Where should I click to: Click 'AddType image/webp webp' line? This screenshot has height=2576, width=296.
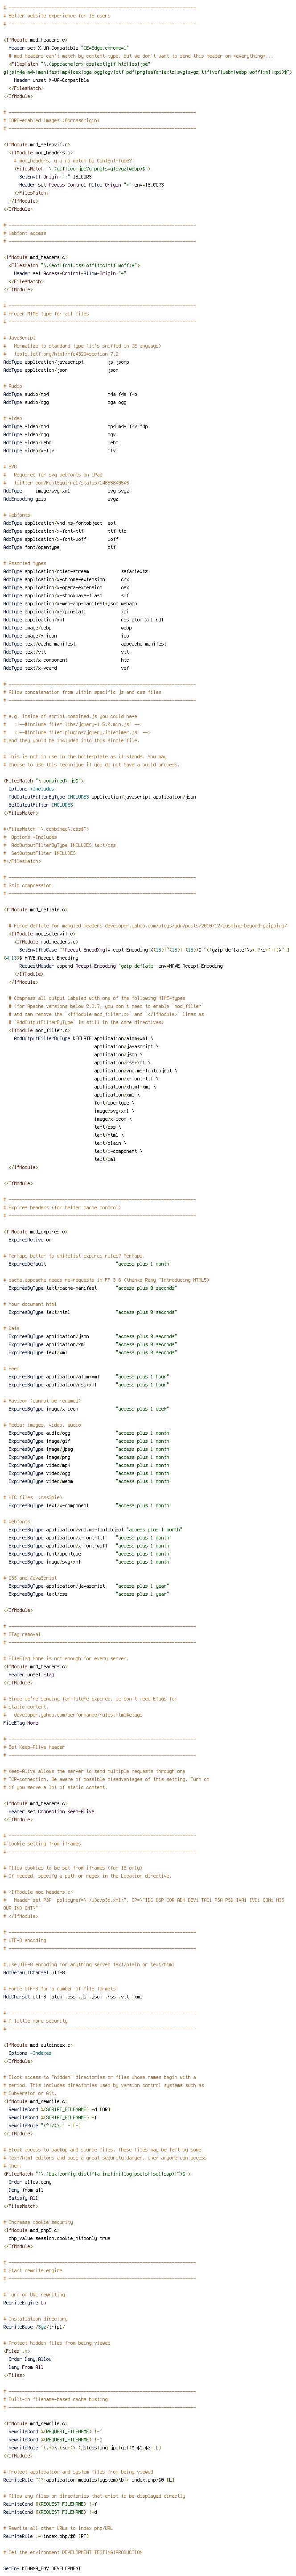point(67,627)
